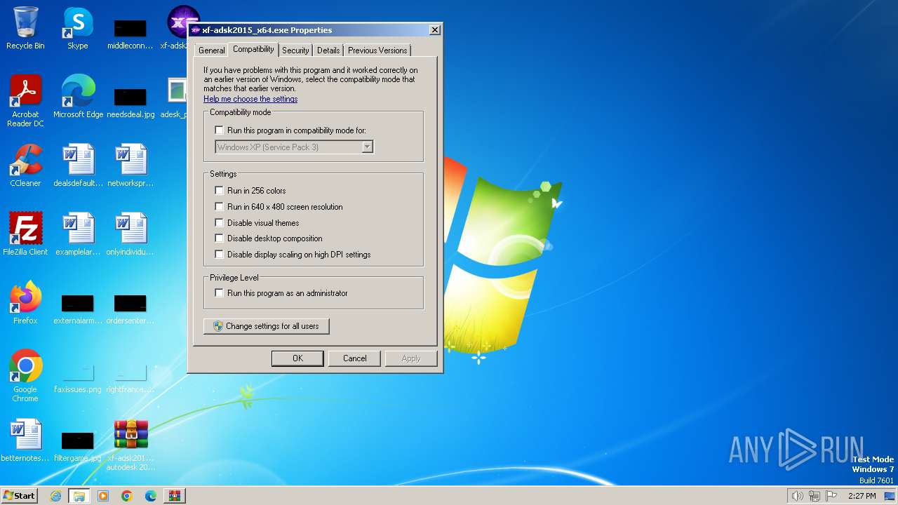Close the Properties dialog window
The width and height of the screenshot is (898, 505).
435,30
